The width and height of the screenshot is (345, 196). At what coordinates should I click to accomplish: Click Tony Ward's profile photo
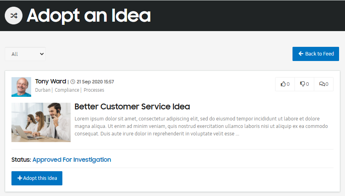pyautogui.click(x=21, y=87)
